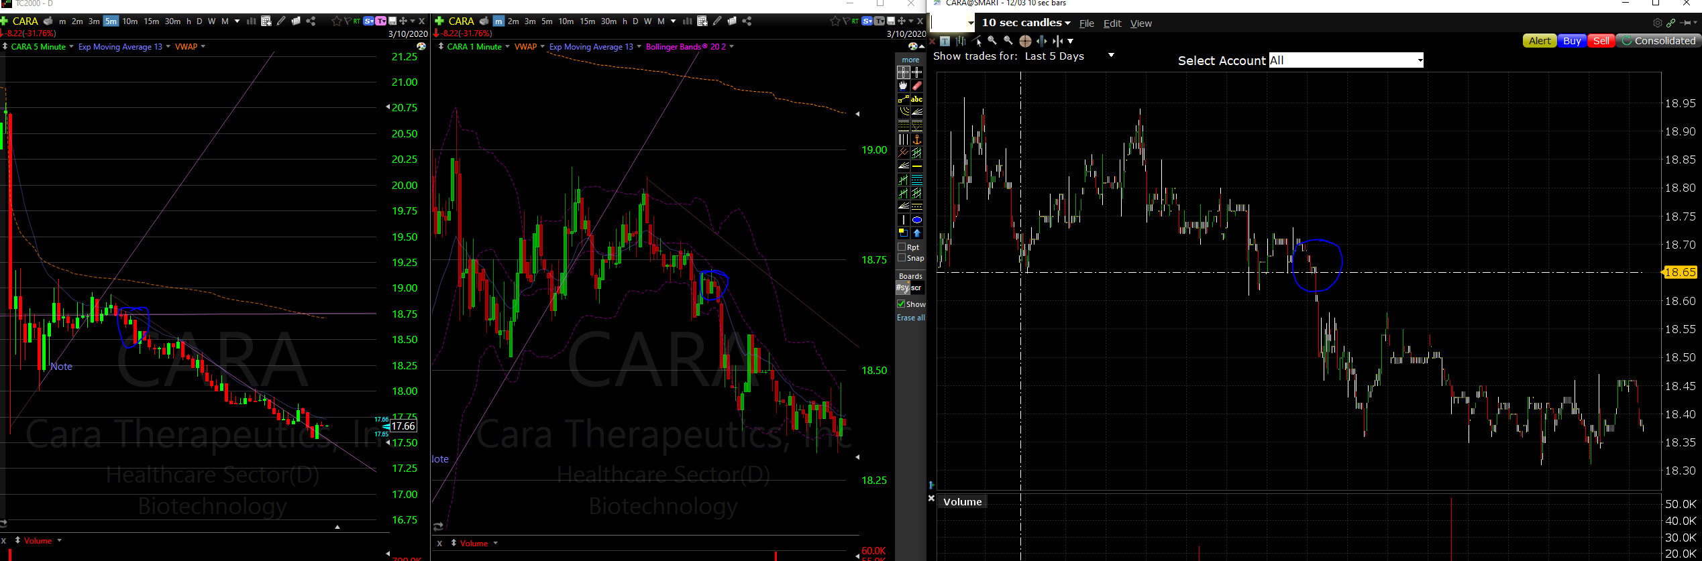1702x561 pixels.
Task: Open the Show trades for Last 5 Days dropdown
Action: (x=1112, y=55)
